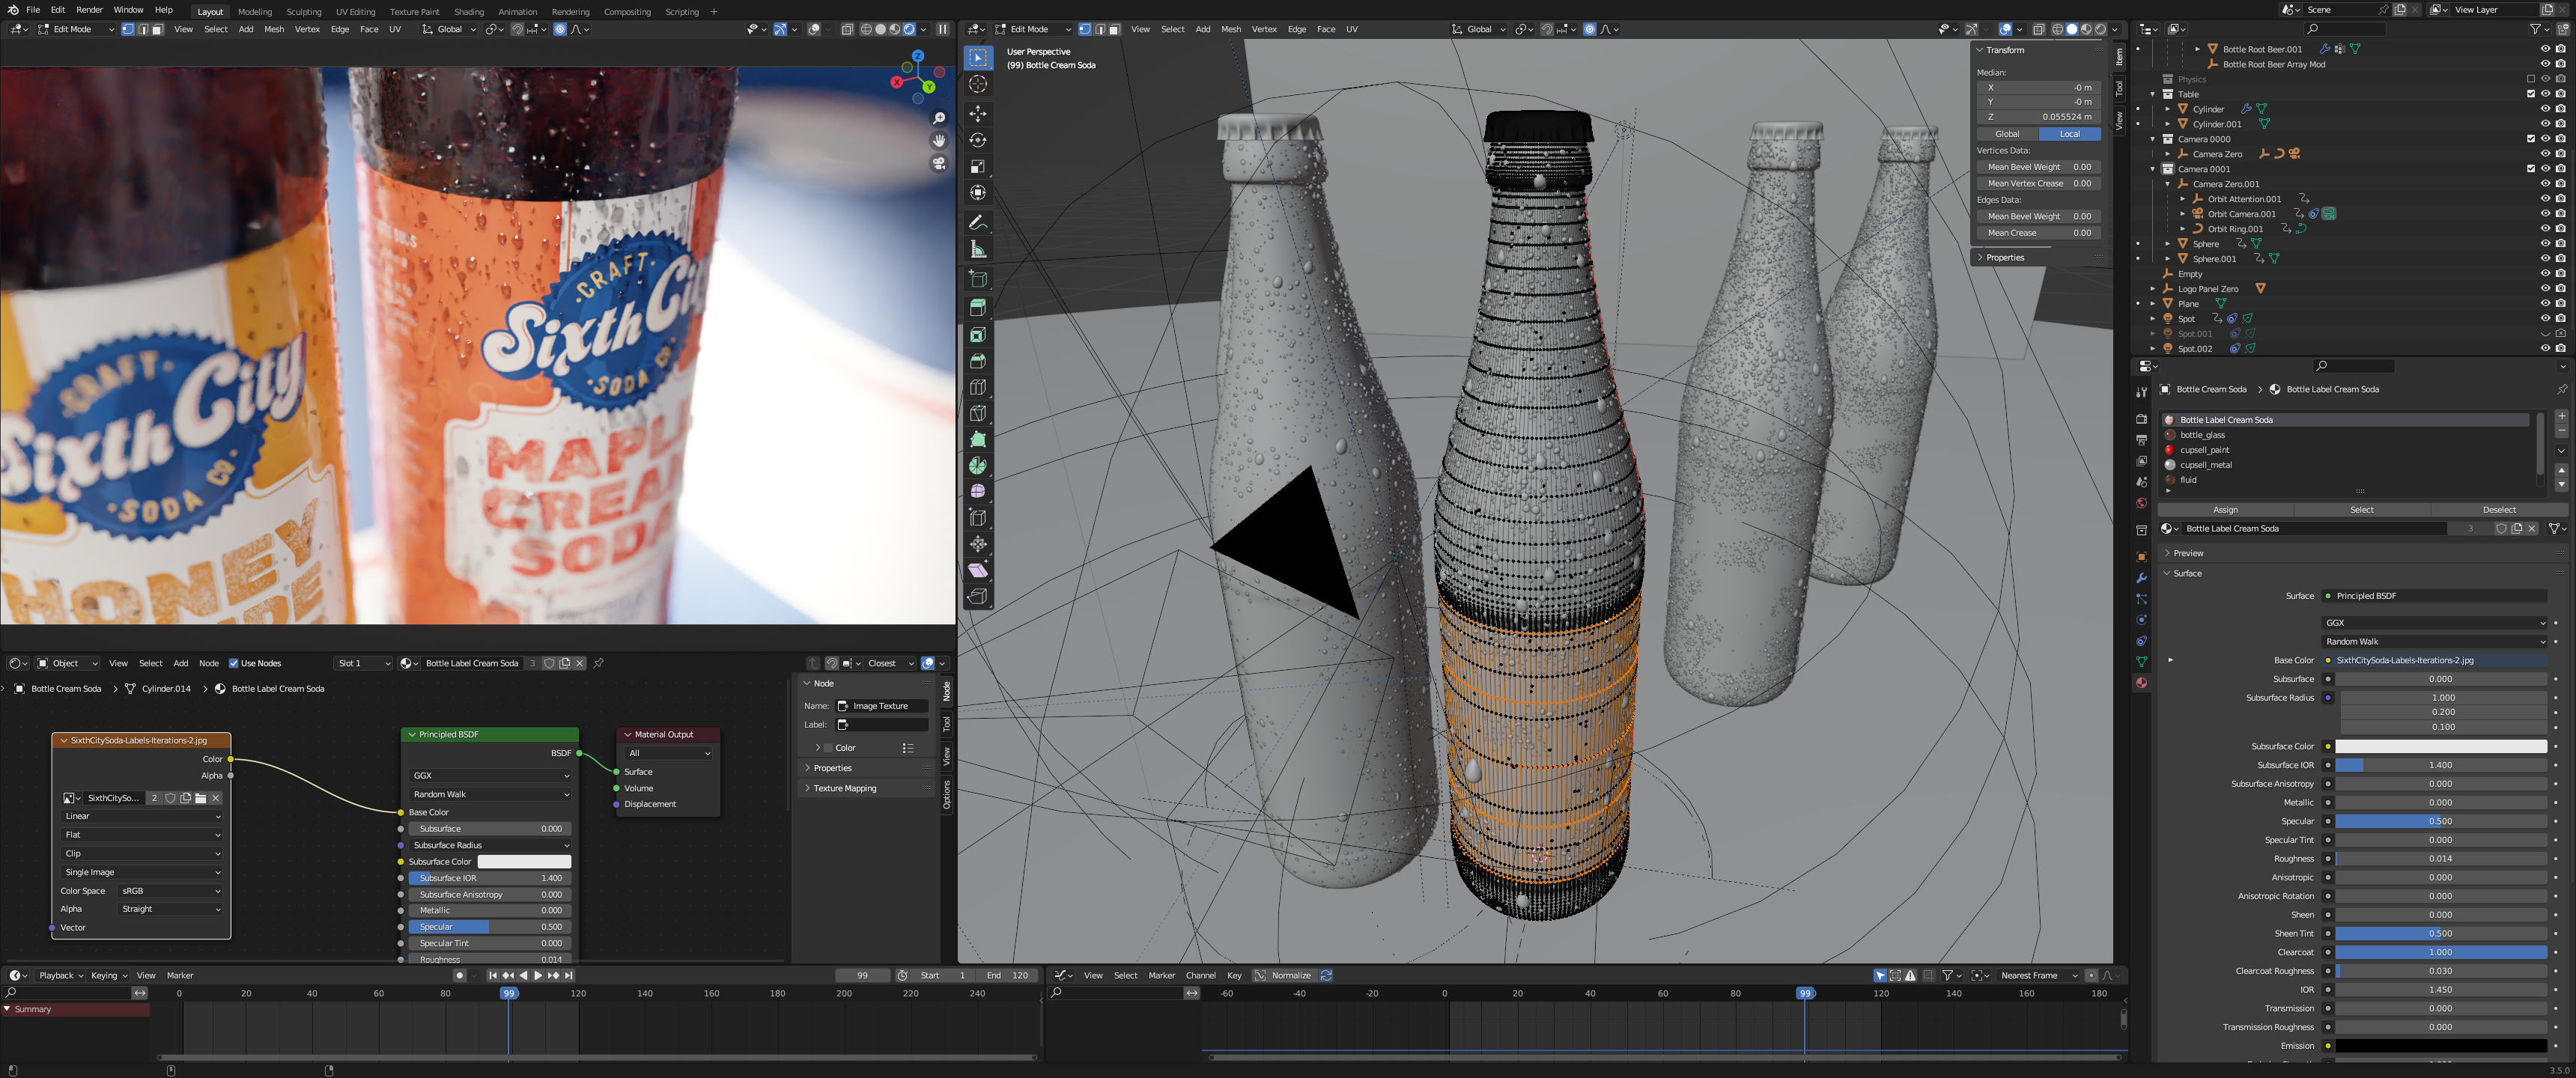The height and width of the screenshot is (1078, 2576).
Task: Open the Physics properties tab
Action: coord(2141,620)
